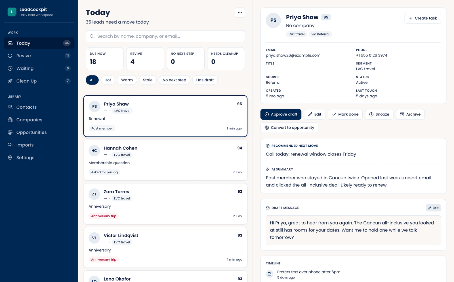454x282 pixels.
Task: Click the Imports cloud upload icon
Action: (x=10, y=145)
